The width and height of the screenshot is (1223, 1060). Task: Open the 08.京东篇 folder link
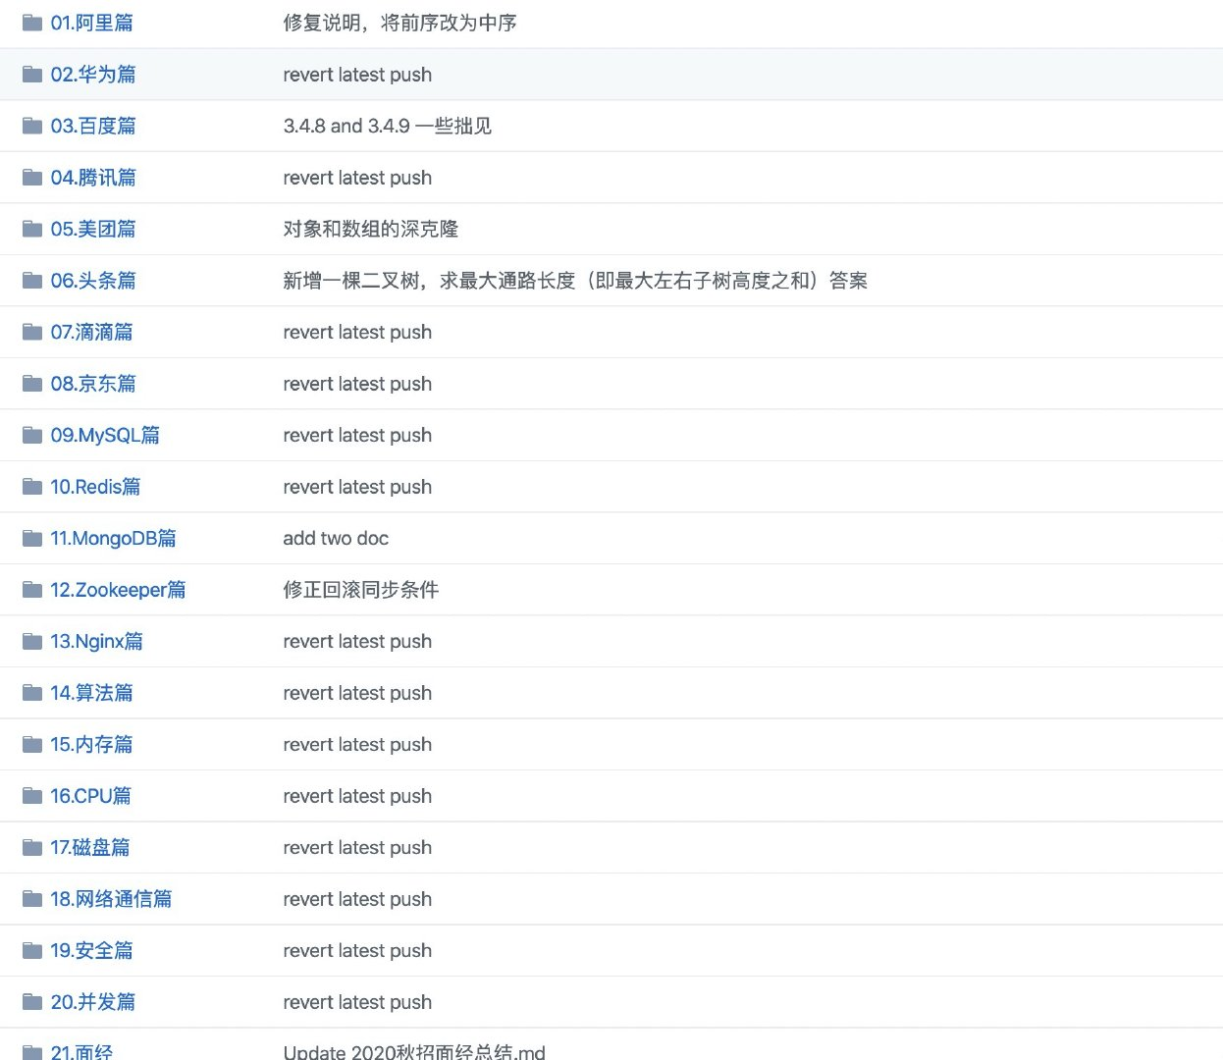click(93, 384)
